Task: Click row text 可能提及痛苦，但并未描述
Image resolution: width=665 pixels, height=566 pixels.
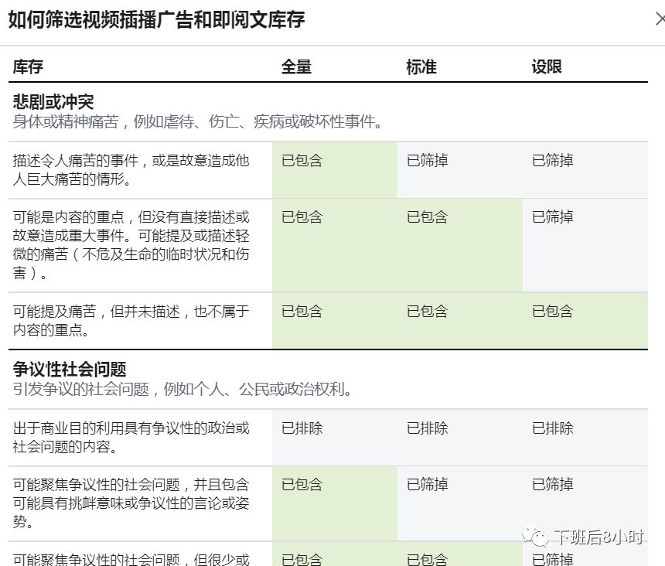Action: 131,321
